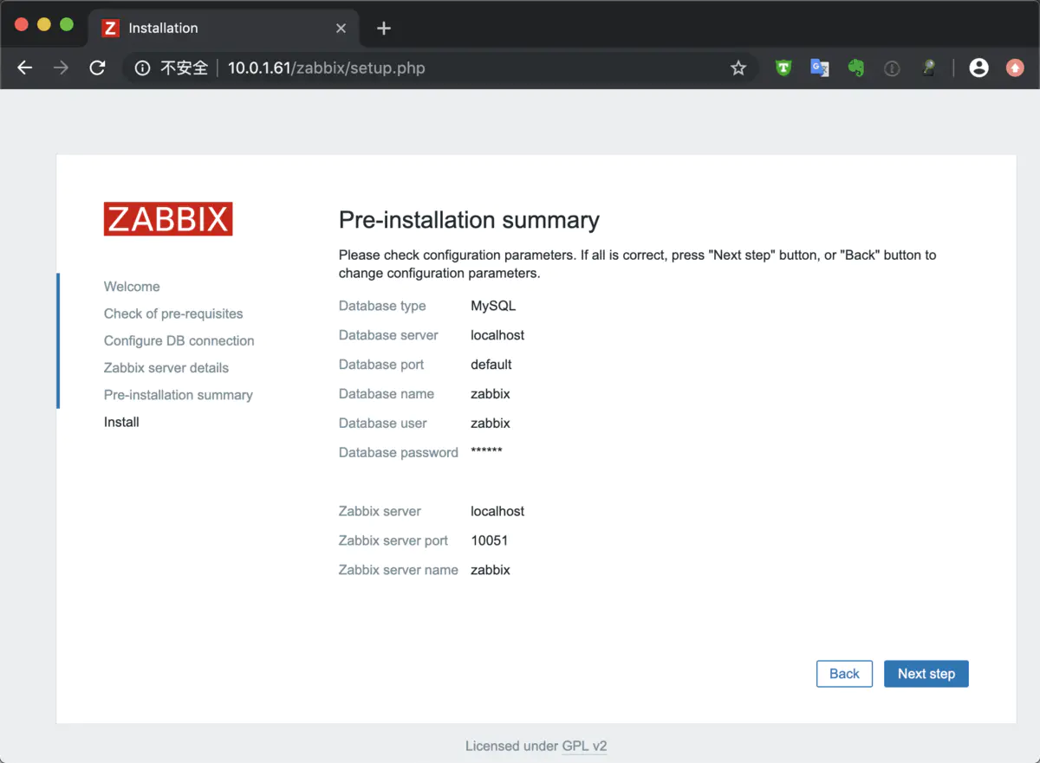Open the site security info icon
1040x763 pixels.
142,68
